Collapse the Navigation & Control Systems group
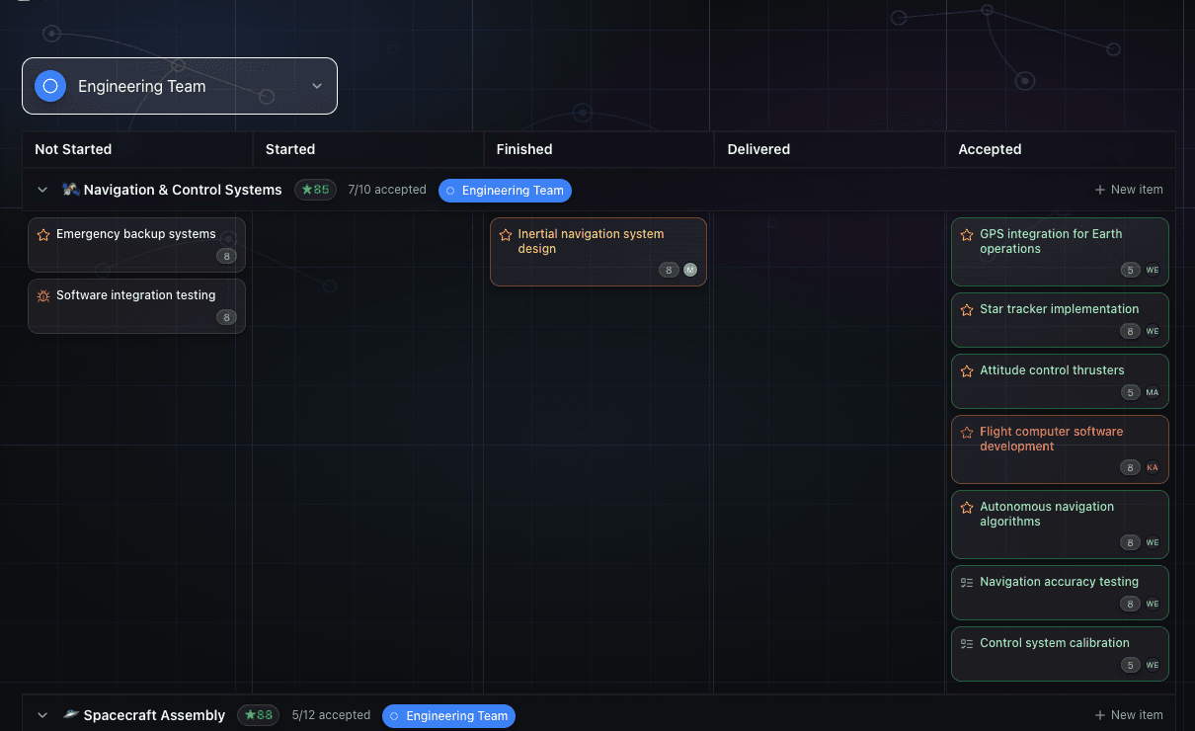The width and height of the screenshot is (1195, 731). coord(42,190)
